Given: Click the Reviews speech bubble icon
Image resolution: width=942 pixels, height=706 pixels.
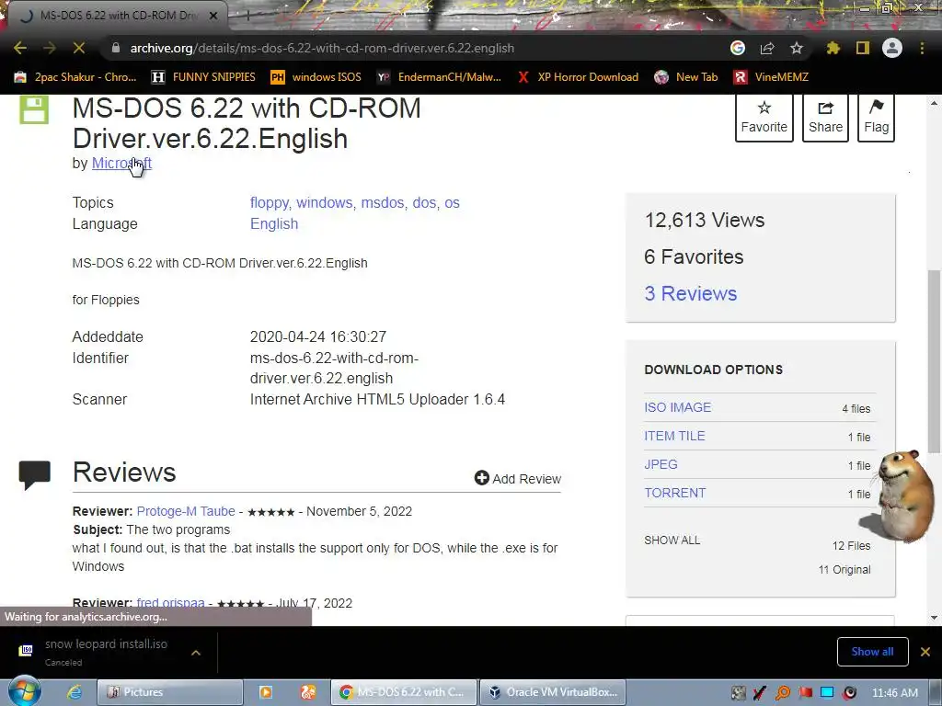Looking at the screenshot, I should click(x=34, y=475).
